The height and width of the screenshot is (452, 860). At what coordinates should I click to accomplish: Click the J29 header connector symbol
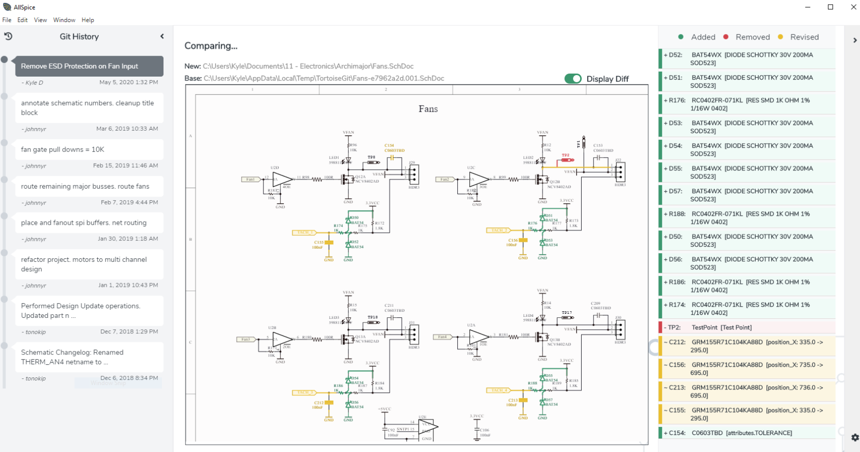click(414, 175)
